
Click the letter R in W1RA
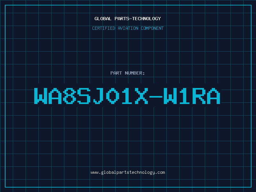(x=199, y=96)
